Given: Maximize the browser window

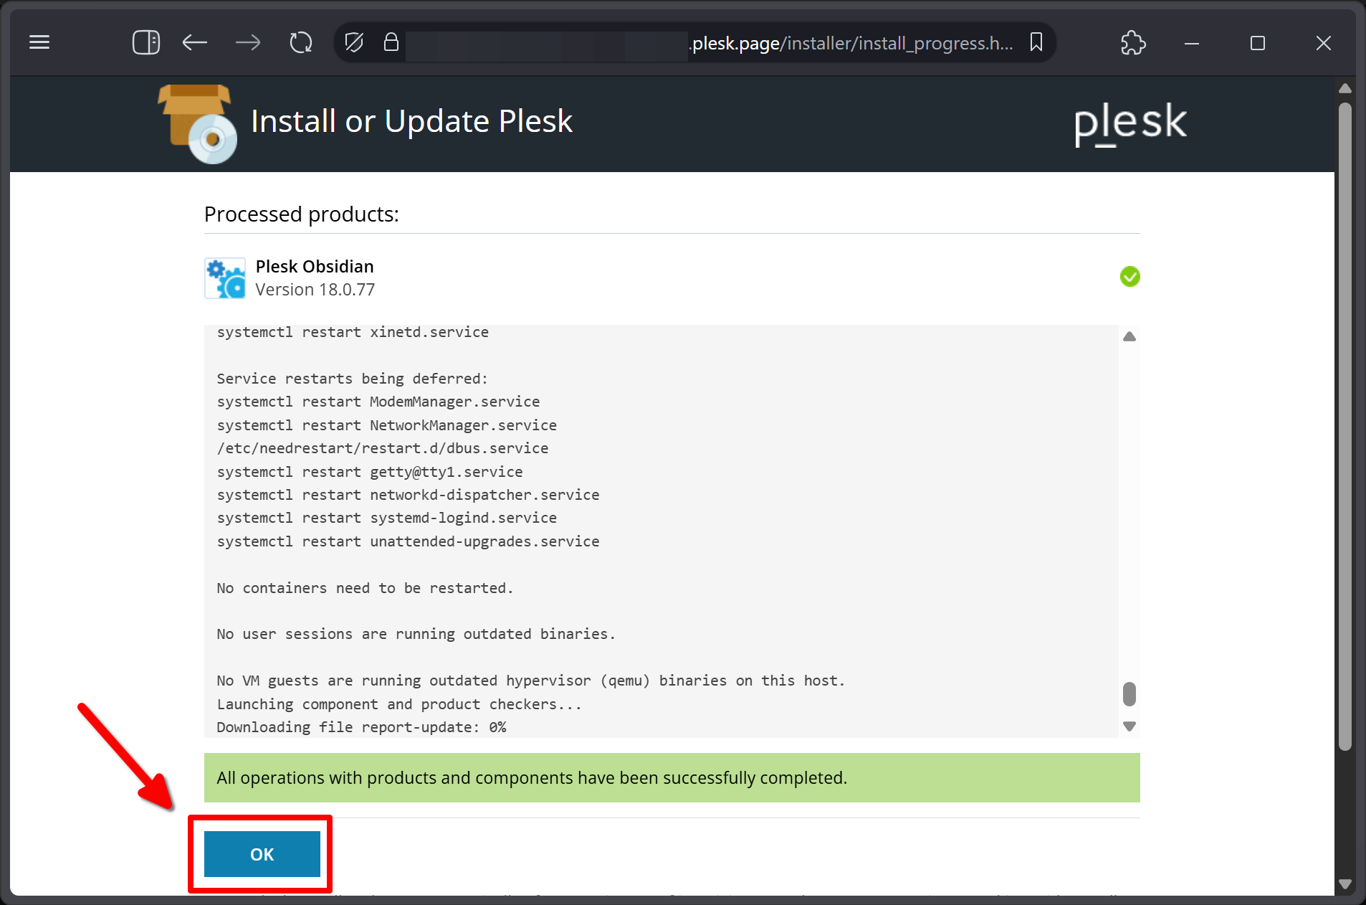Looking at the screenshot, I should pyautogui.click(x=1258, y=43).
